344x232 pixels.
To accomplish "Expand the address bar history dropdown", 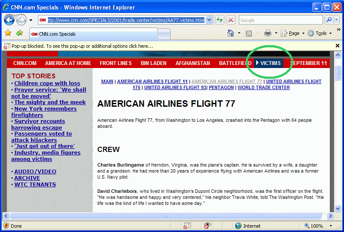I will point(209,20).
